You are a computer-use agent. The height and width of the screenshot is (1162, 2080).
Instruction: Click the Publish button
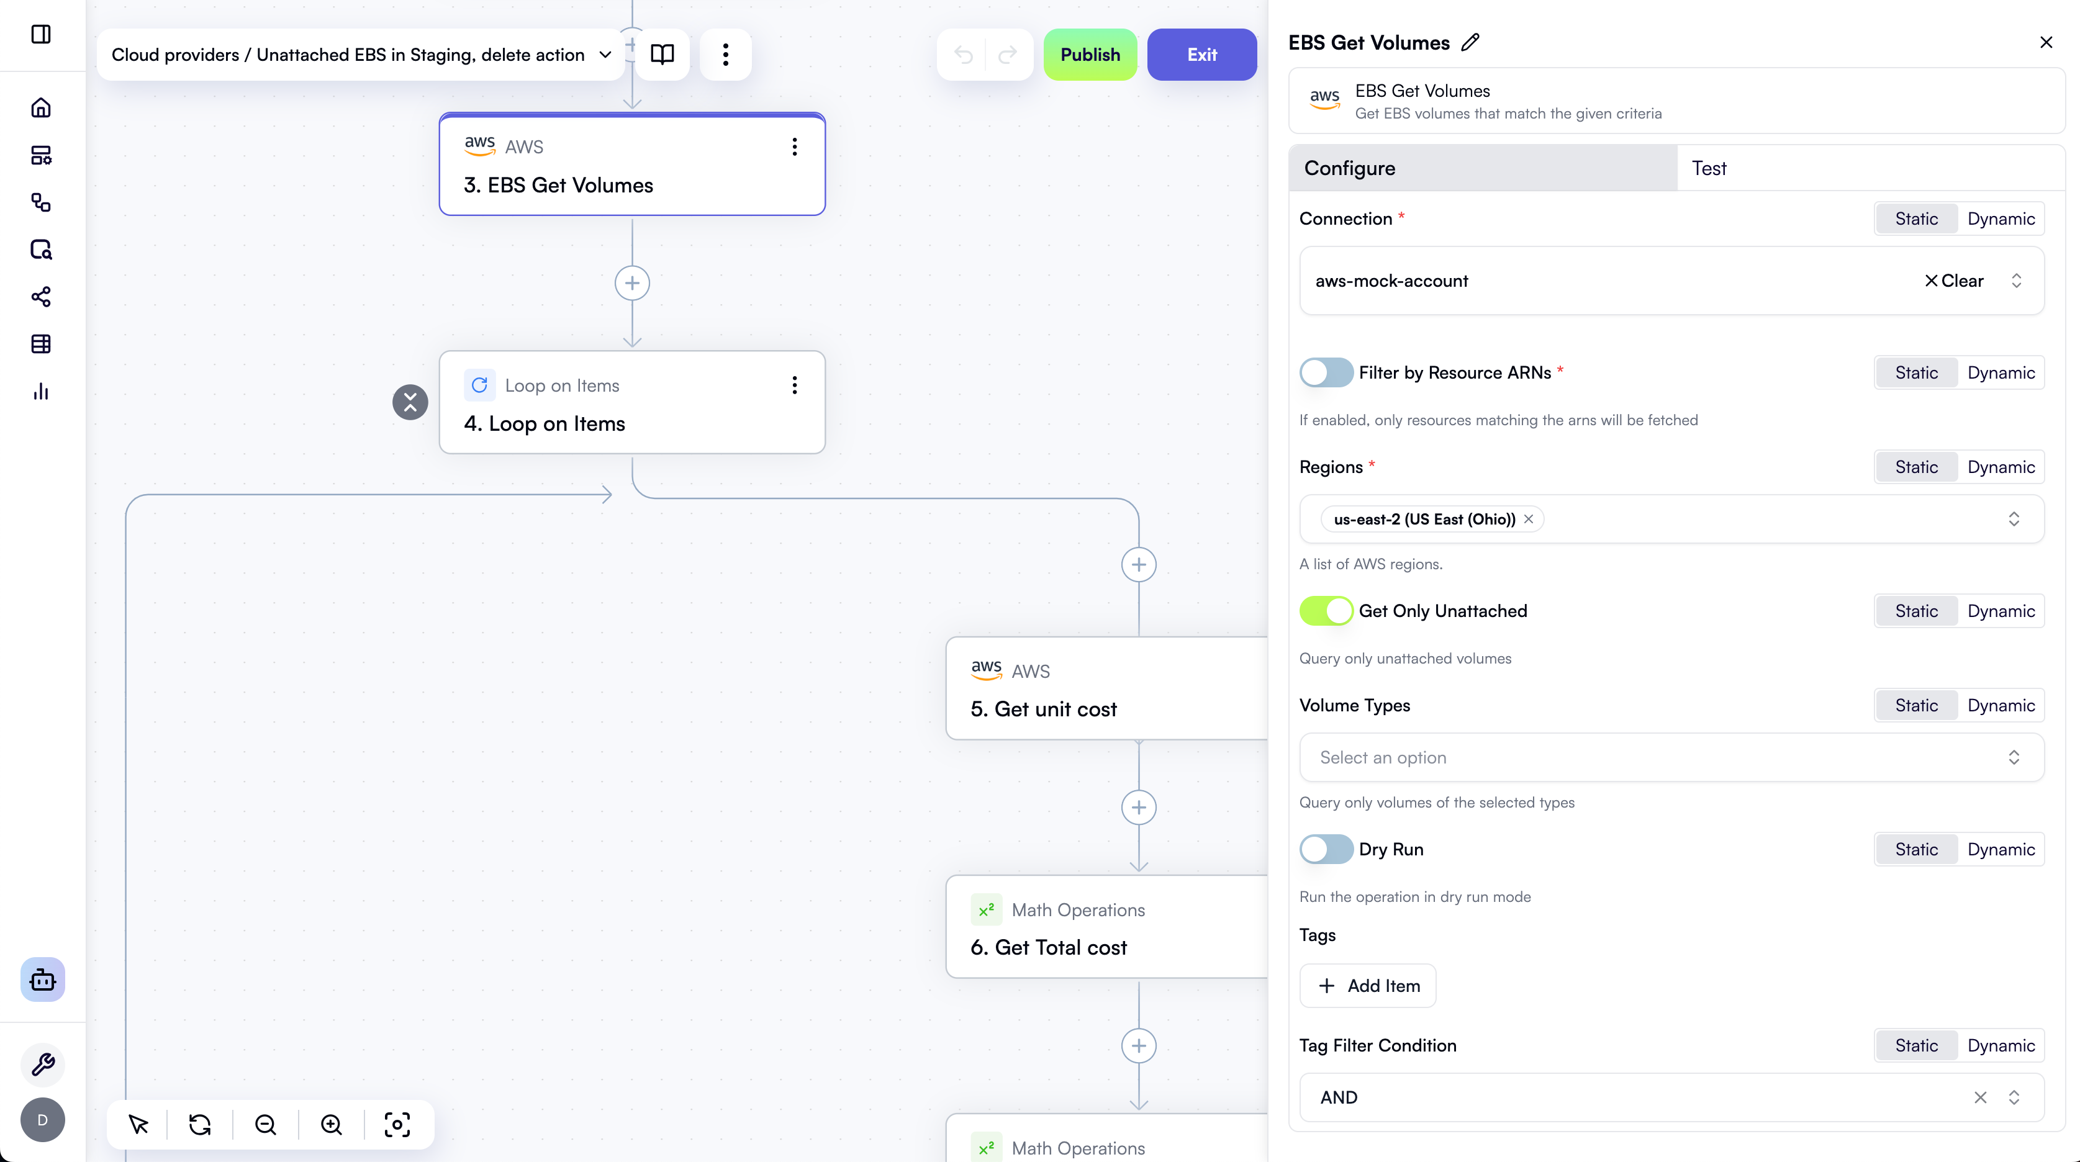[x=1090, y=54]
